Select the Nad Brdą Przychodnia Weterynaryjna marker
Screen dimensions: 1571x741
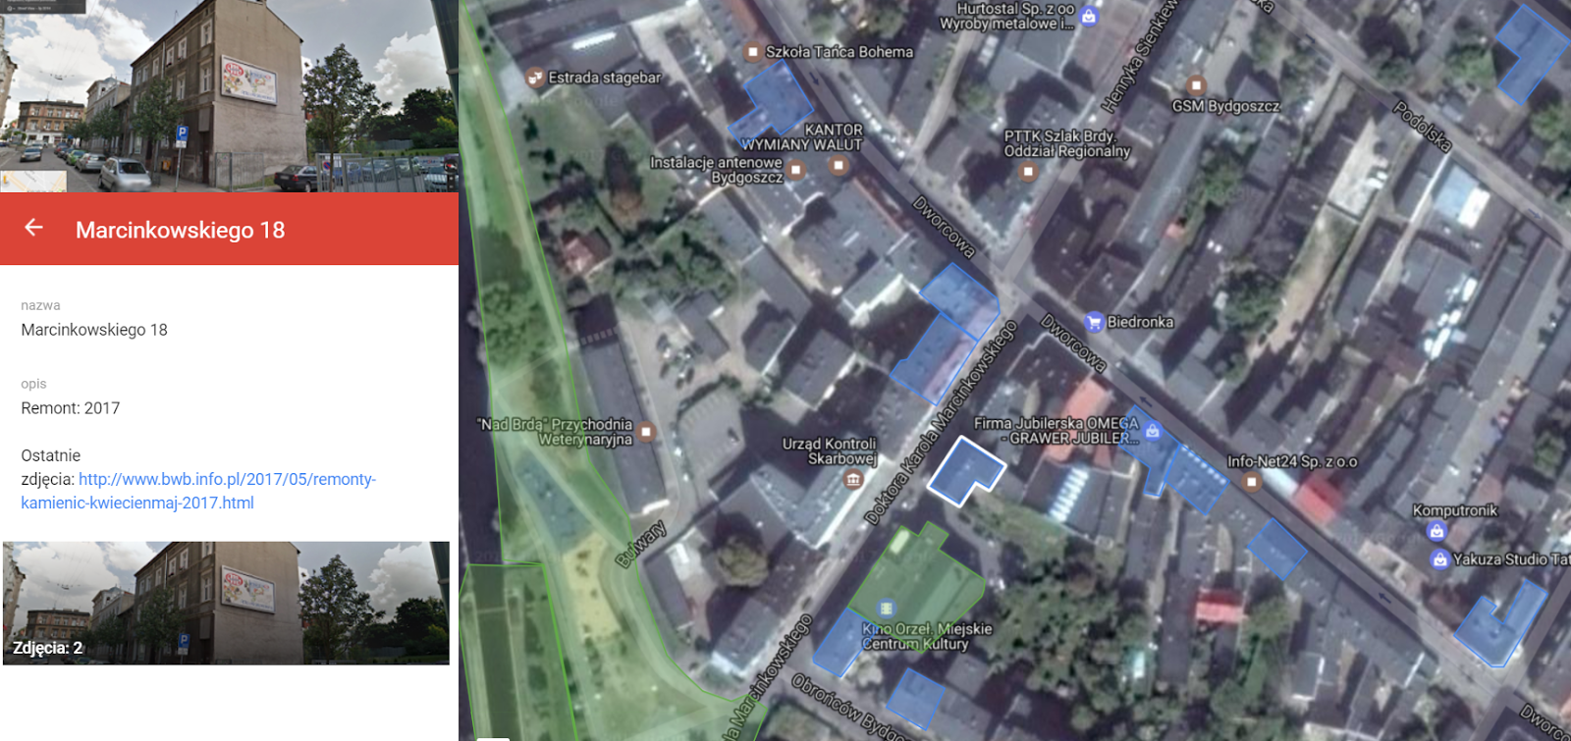pyautogui.click(x=646, y=431)
